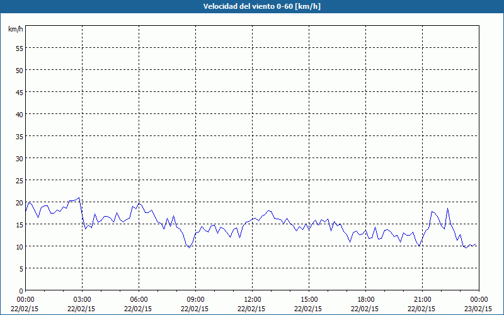Click the y-axis value 45

click(x=20, y=93)
